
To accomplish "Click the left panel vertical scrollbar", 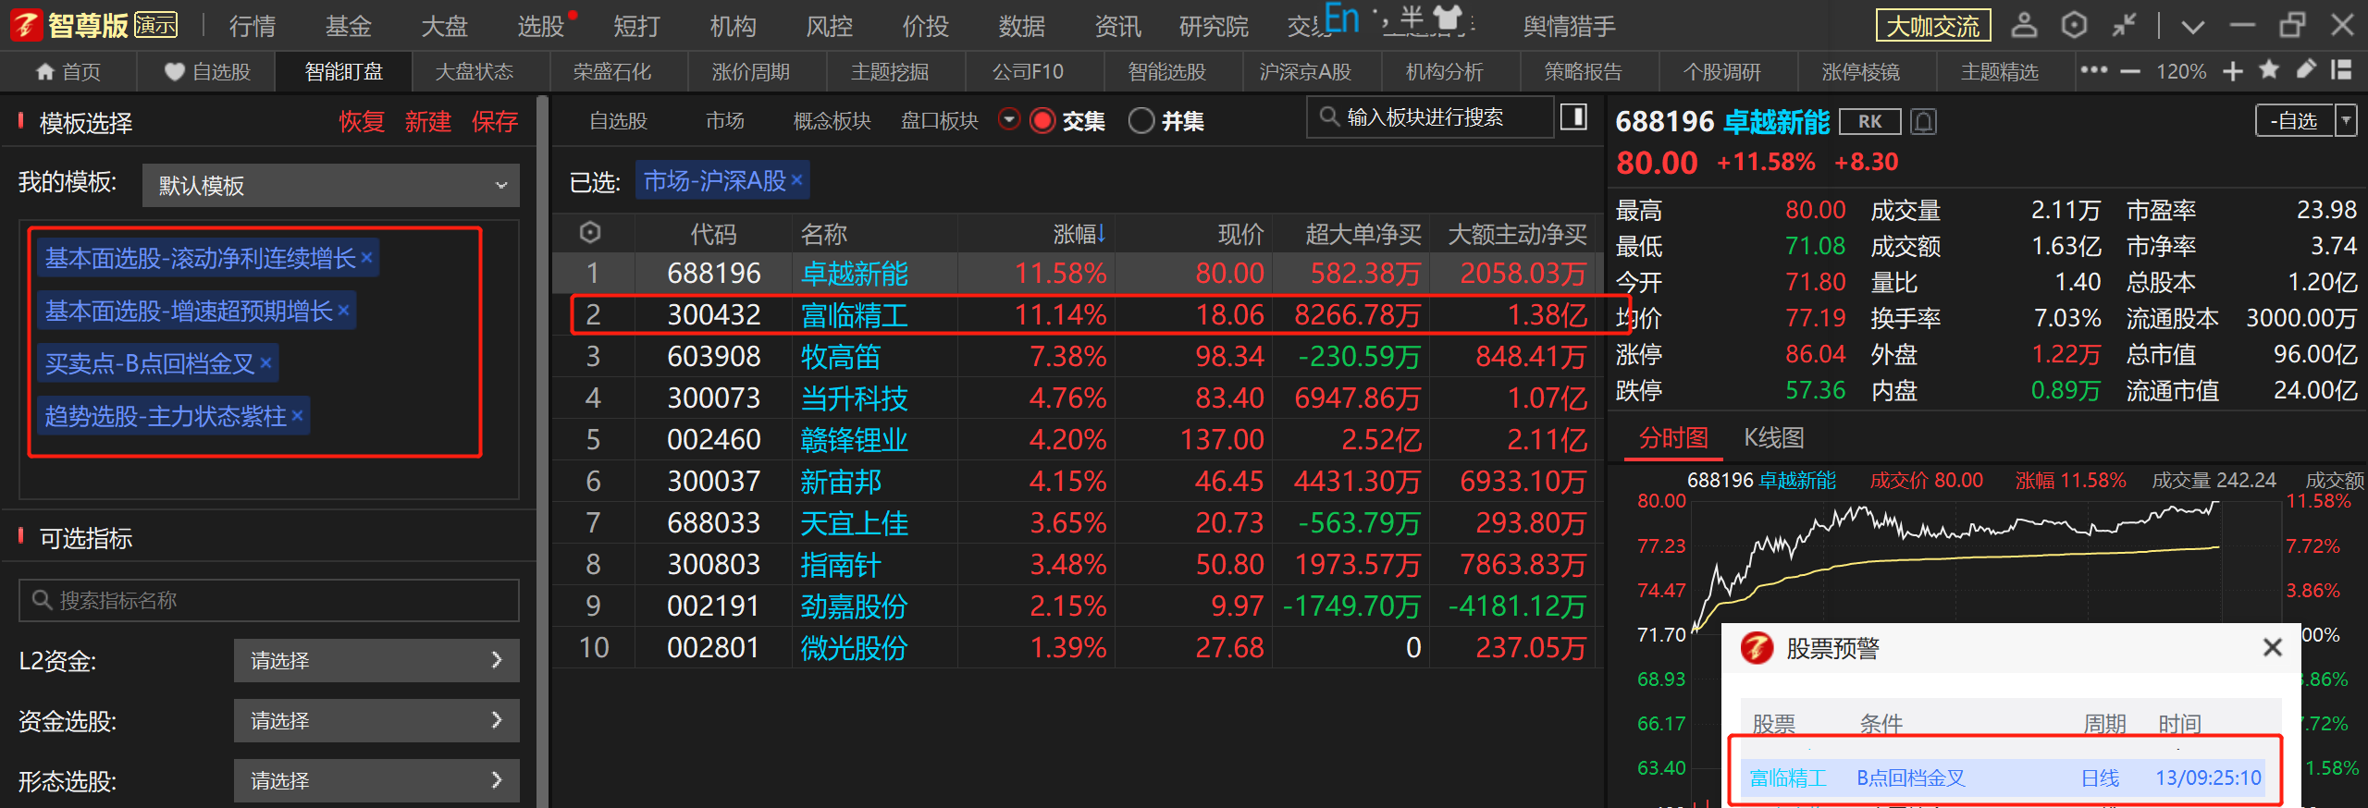I will pyautogui.click(x=542, y=450).
